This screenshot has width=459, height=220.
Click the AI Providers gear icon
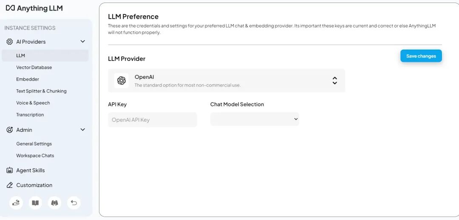10,42
